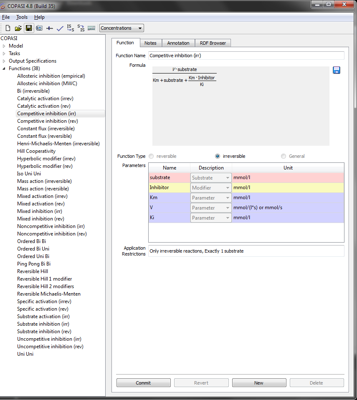Viewport: 357px width, 400px height.
Task: Click the checkmark toolbar icon
Action: [60, 28]
